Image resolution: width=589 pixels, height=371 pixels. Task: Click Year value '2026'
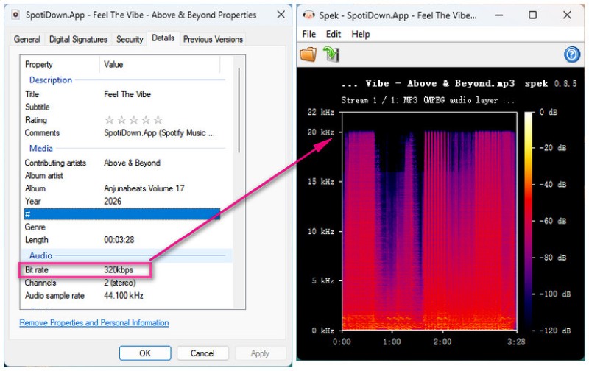pos(113,201)
